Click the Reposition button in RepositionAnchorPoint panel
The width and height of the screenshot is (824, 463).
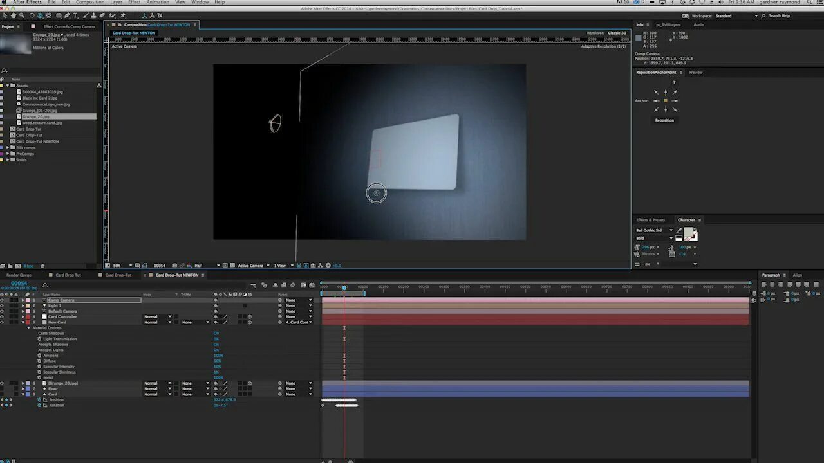pyautogui.click(x=664, y=120)
